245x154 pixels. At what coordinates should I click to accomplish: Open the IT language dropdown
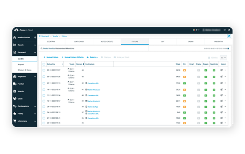tap(196, 30)
